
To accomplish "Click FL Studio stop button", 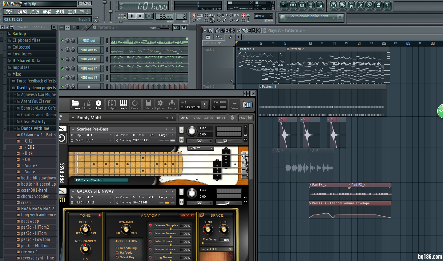I will 140,16.
